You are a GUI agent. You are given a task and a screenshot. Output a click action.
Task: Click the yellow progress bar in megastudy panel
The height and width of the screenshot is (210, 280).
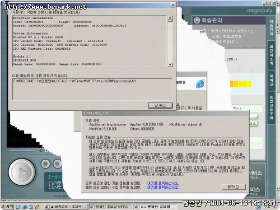pos(241,84)
